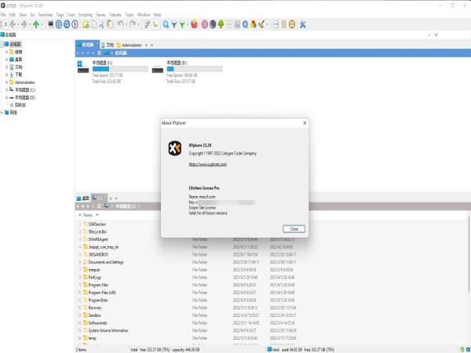Click the 本地磁盘 (C:) usage bar

coord(120,69)
